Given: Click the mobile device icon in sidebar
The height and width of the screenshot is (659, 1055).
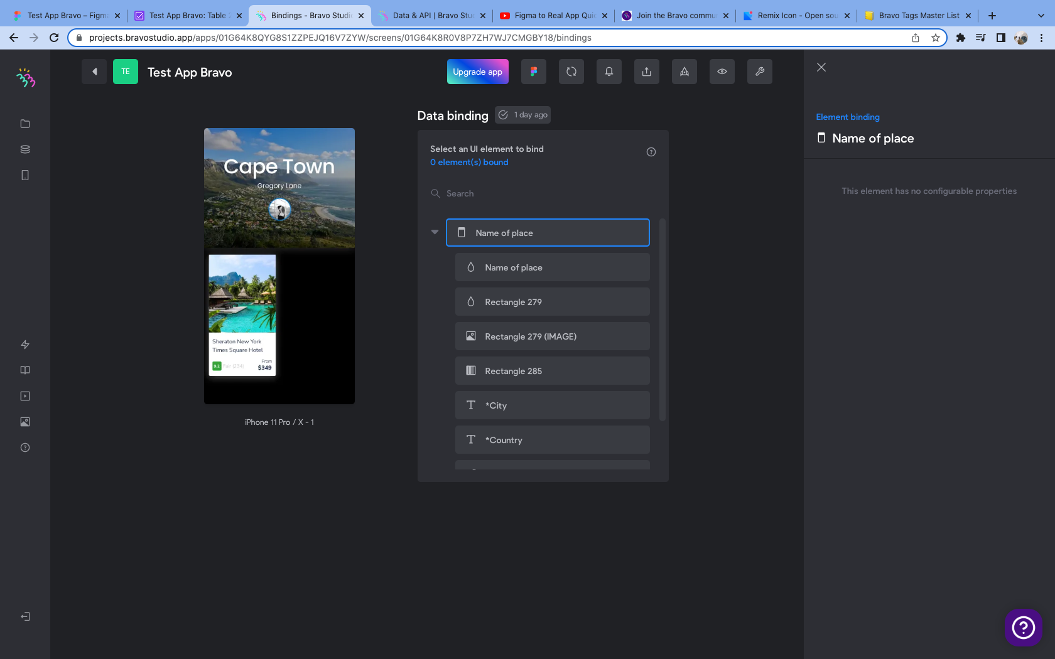Looking at the screenshot, I should point(25,175).
